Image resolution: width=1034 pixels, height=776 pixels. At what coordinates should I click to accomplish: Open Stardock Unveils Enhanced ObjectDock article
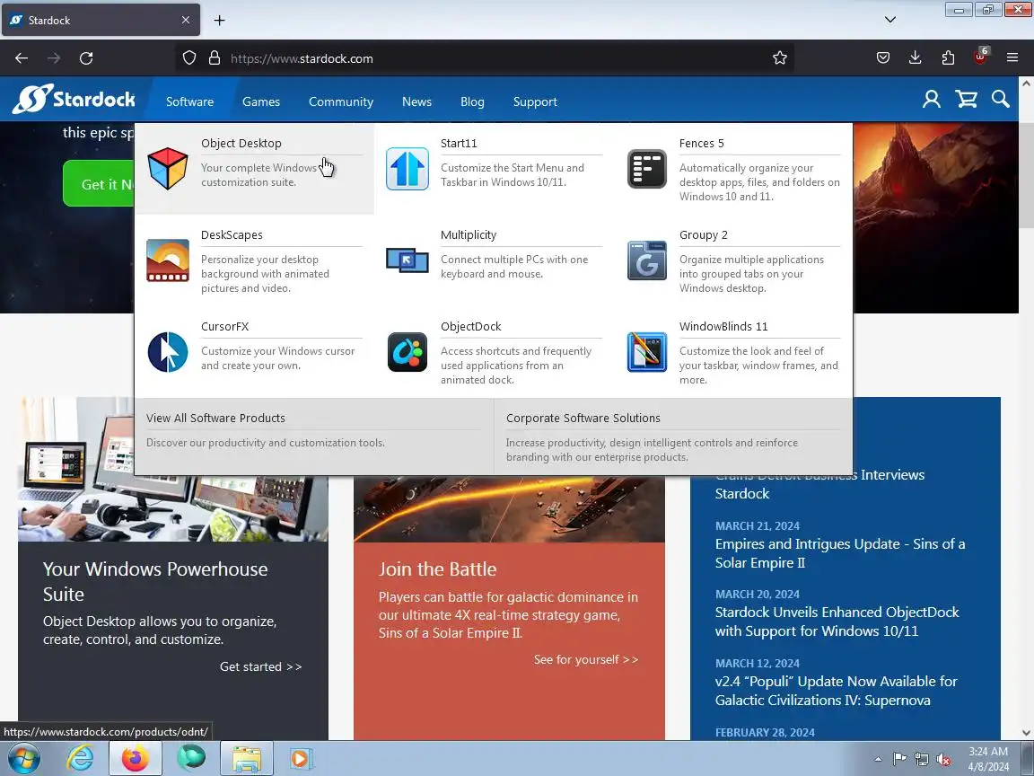pos(837,622)
